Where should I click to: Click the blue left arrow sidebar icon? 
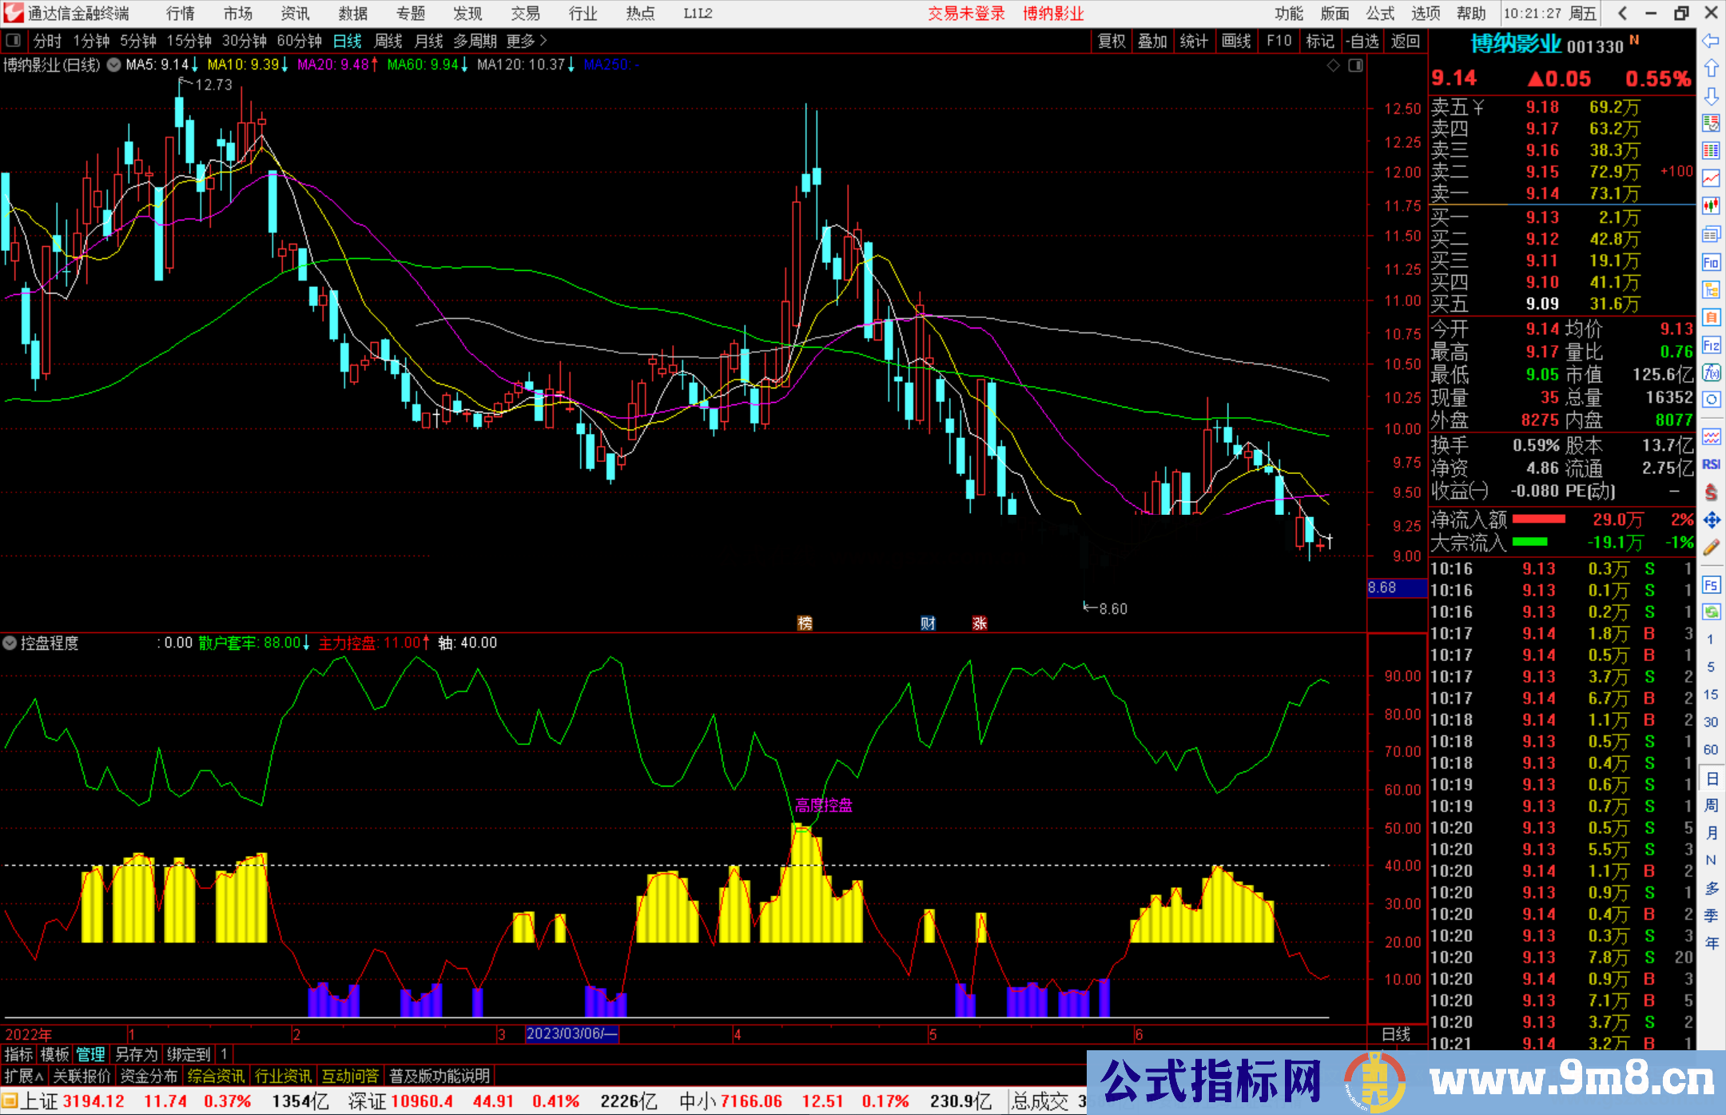click(x=1711, y=41)
